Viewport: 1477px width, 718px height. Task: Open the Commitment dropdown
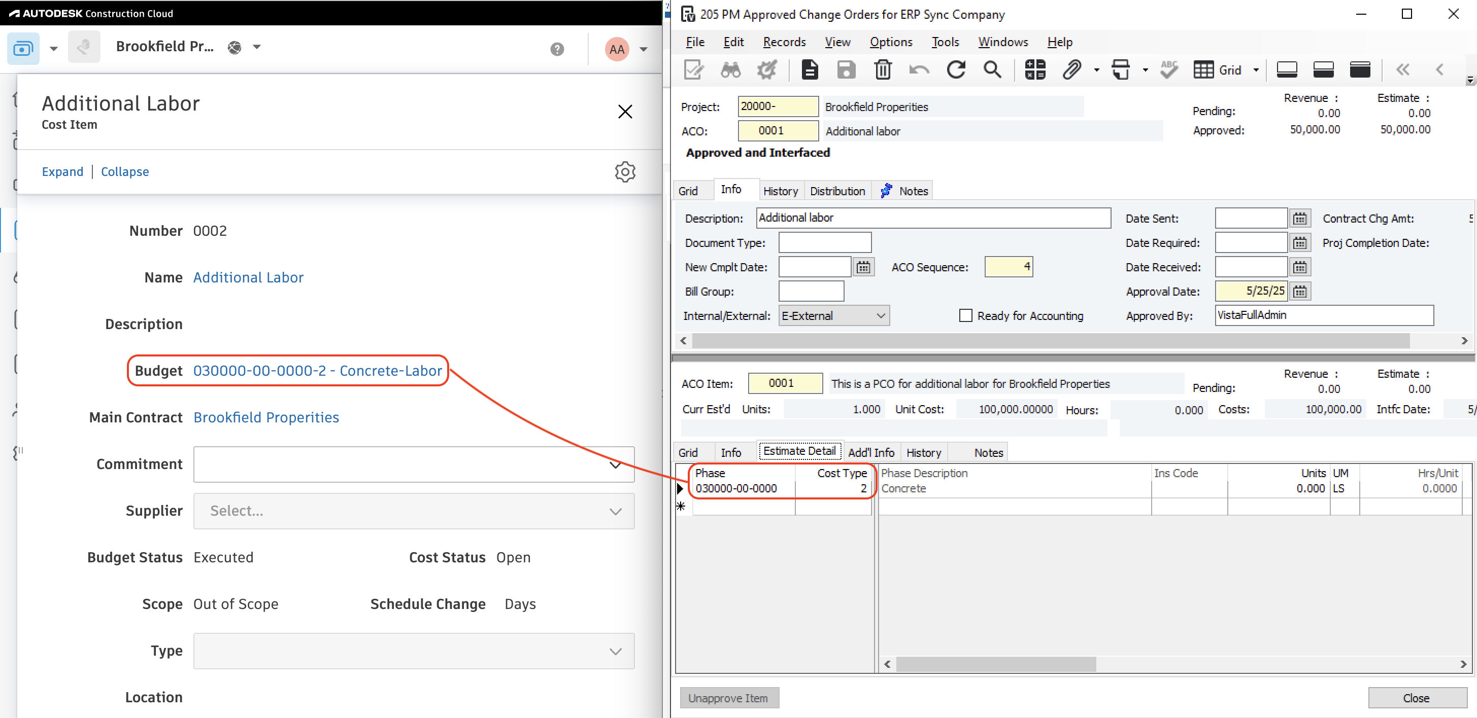click(x=413, y=465)
